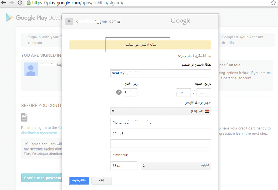This screenshot has width=278, height=190.
Task: Click the green padlock in the address bar
Action: click(x=29, y=3)
